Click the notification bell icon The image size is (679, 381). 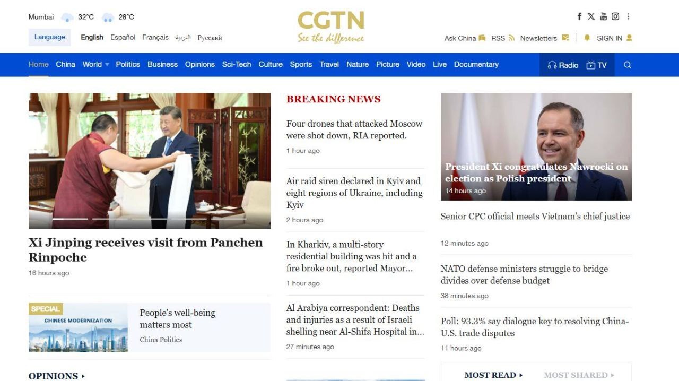(x=587, y=38)
